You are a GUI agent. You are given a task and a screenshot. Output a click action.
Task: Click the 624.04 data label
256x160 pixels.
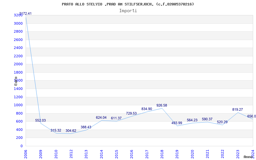click(x=101, y=117)
